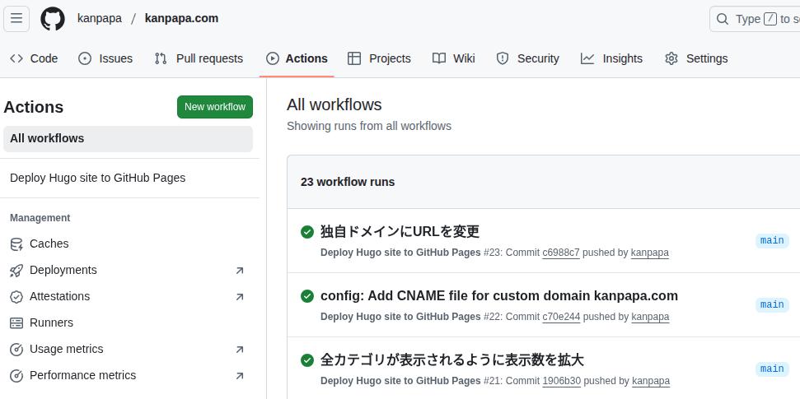Click the Security shield icon
This screenshot has width=800, height=399.
click(503, 58)
